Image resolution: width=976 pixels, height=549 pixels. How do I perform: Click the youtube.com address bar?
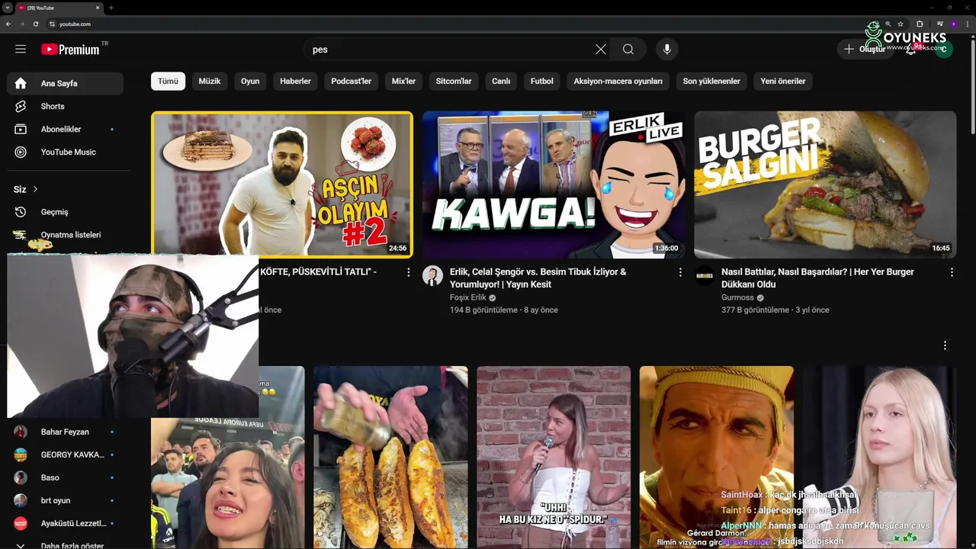pos(457,24)
